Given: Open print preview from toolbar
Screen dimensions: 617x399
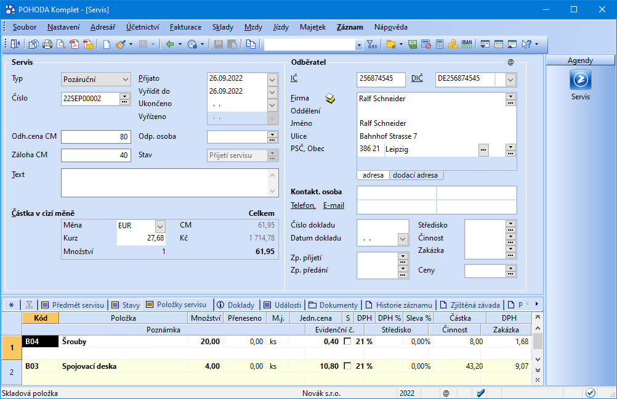Looking at the screenshot, I should [x=60, y=44].
